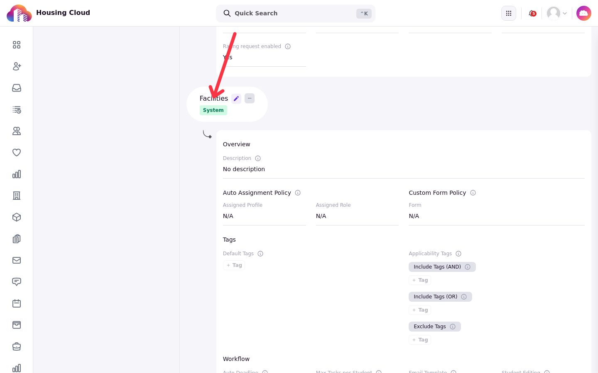Open the cube package sidebar icon
The height and width of the screenshot is (373, 598).
(x=17, y=217)
